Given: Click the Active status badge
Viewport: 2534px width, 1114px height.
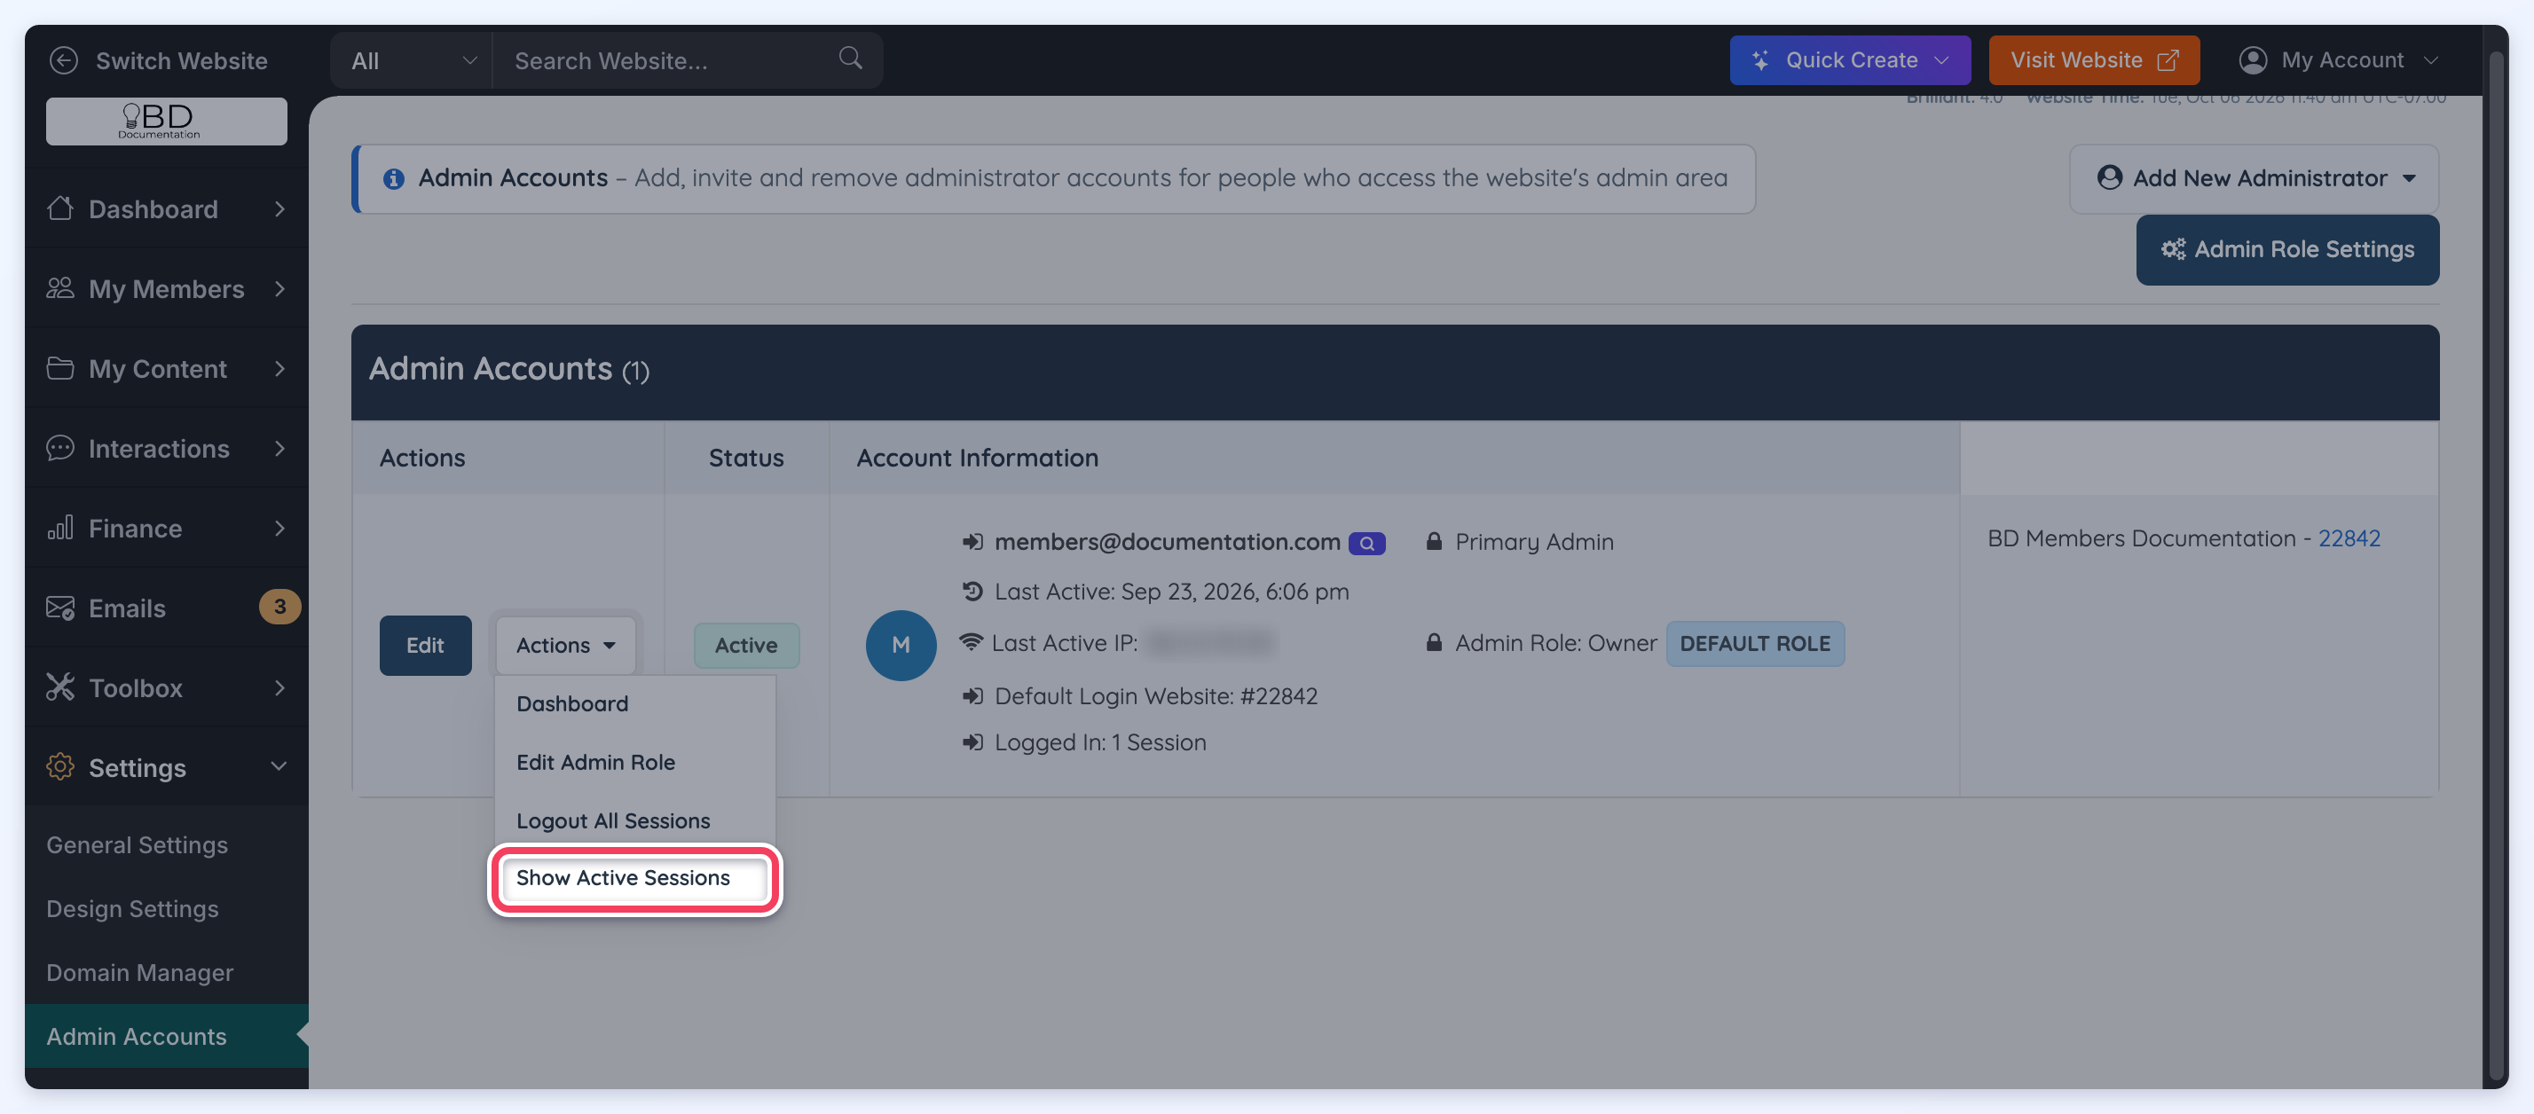Looking at the screenshot, I should point(745,645).
